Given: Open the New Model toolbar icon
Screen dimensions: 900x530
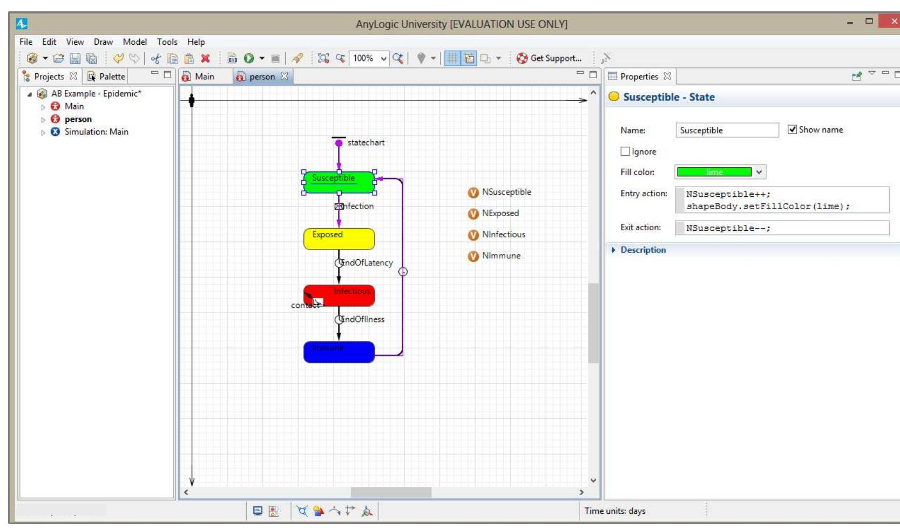Looking at the screenshot, I should (32, 58).
